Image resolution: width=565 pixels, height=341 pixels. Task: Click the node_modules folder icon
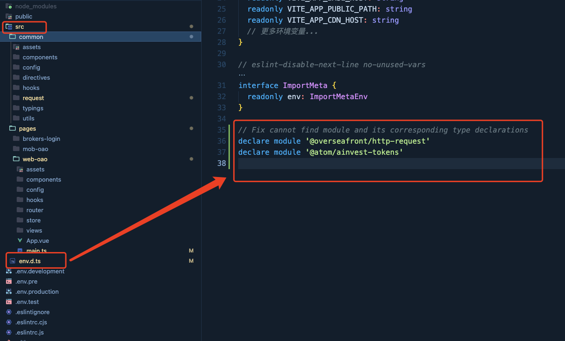click(x=9, y=6)
